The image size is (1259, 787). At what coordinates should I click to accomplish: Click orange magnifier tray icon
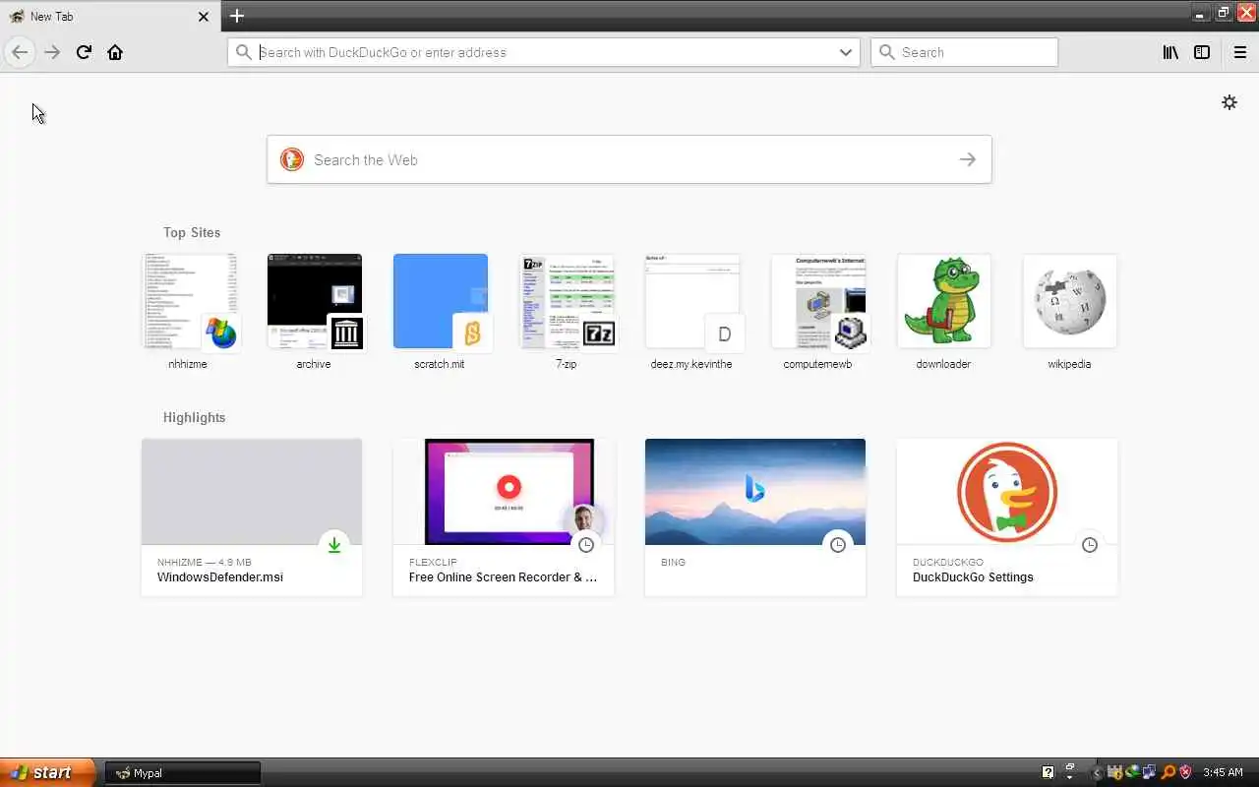pyautogui.click(x=1168, y=772)
